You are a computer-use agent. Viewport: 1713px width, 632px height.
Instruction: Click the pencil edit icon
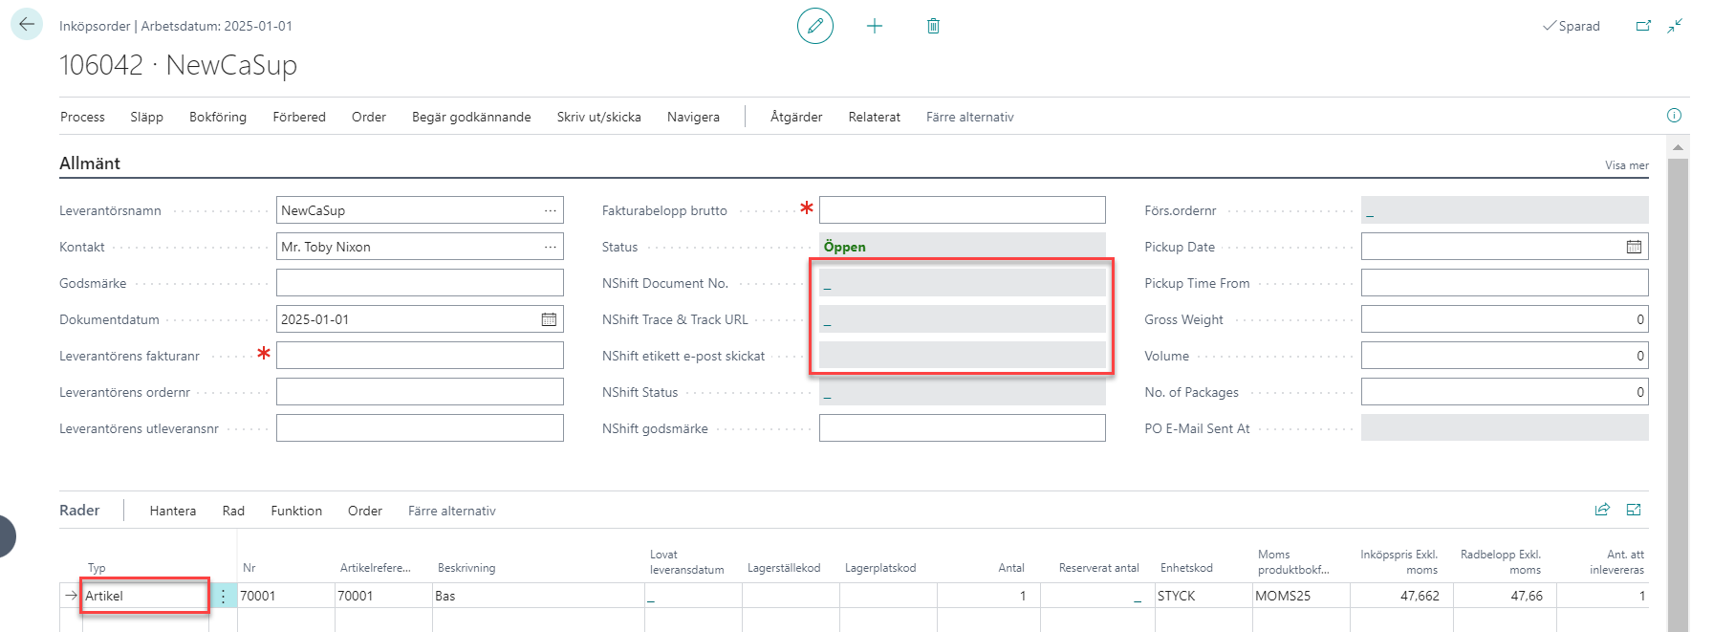[815, 26]
